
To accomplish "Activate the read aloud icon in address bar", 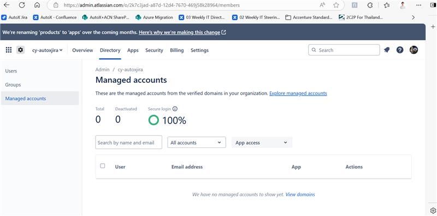I will (322, 5).
